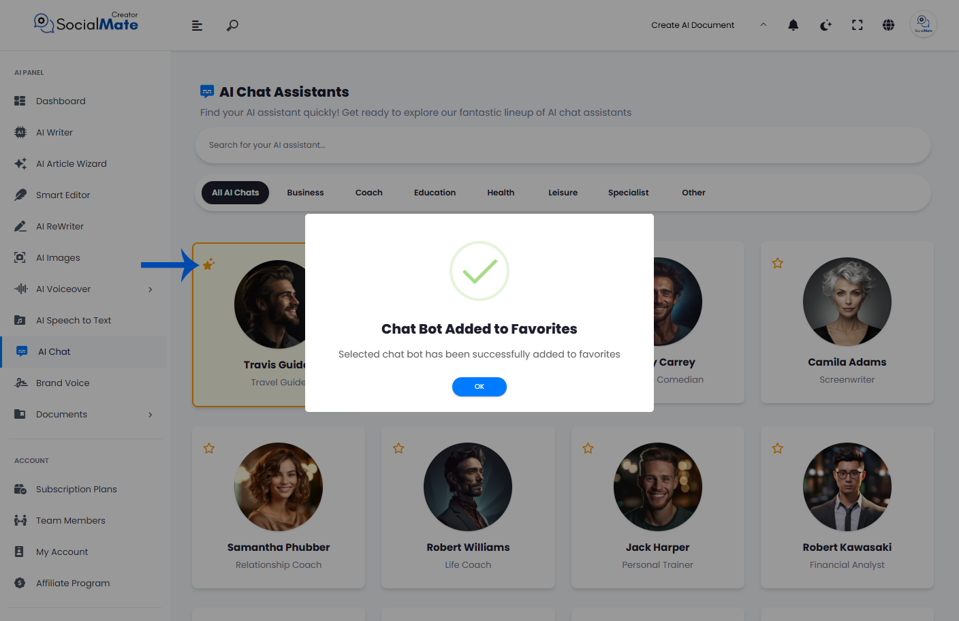Click the notification bell icon
959x621 pixels.
[x=793, y=25]
